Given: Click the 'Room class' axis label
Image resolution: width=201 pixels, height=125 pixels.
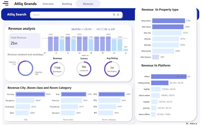Looking at the screenshot, I should [68, 120].
